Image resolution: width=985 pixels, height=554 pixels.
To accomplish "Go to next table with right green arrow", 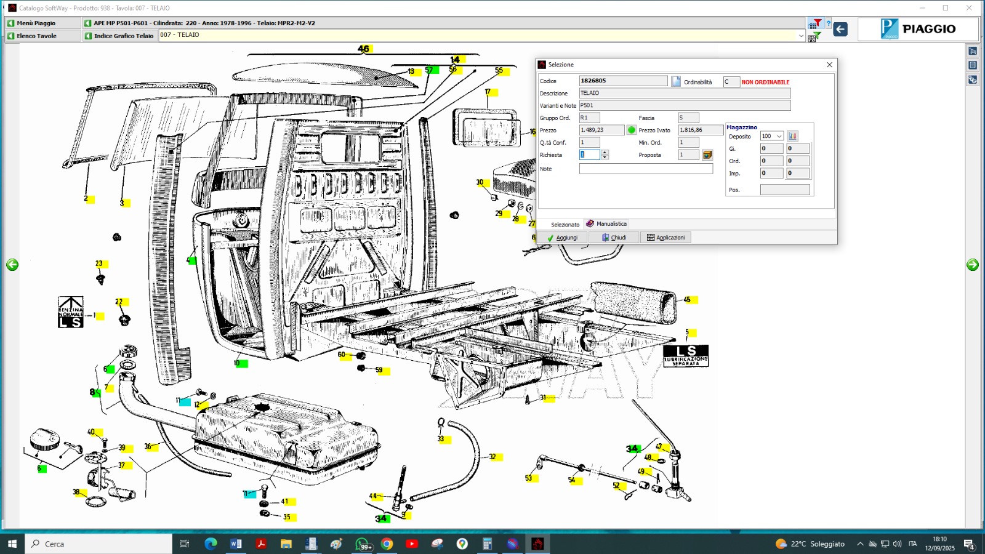I will (x=973, y=265).
